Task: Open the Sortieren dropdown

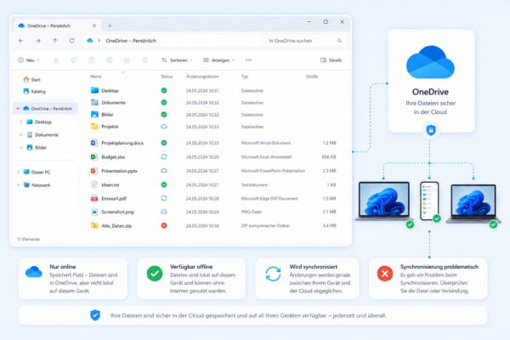Action: pyautogui.click(x=178, y=60)
